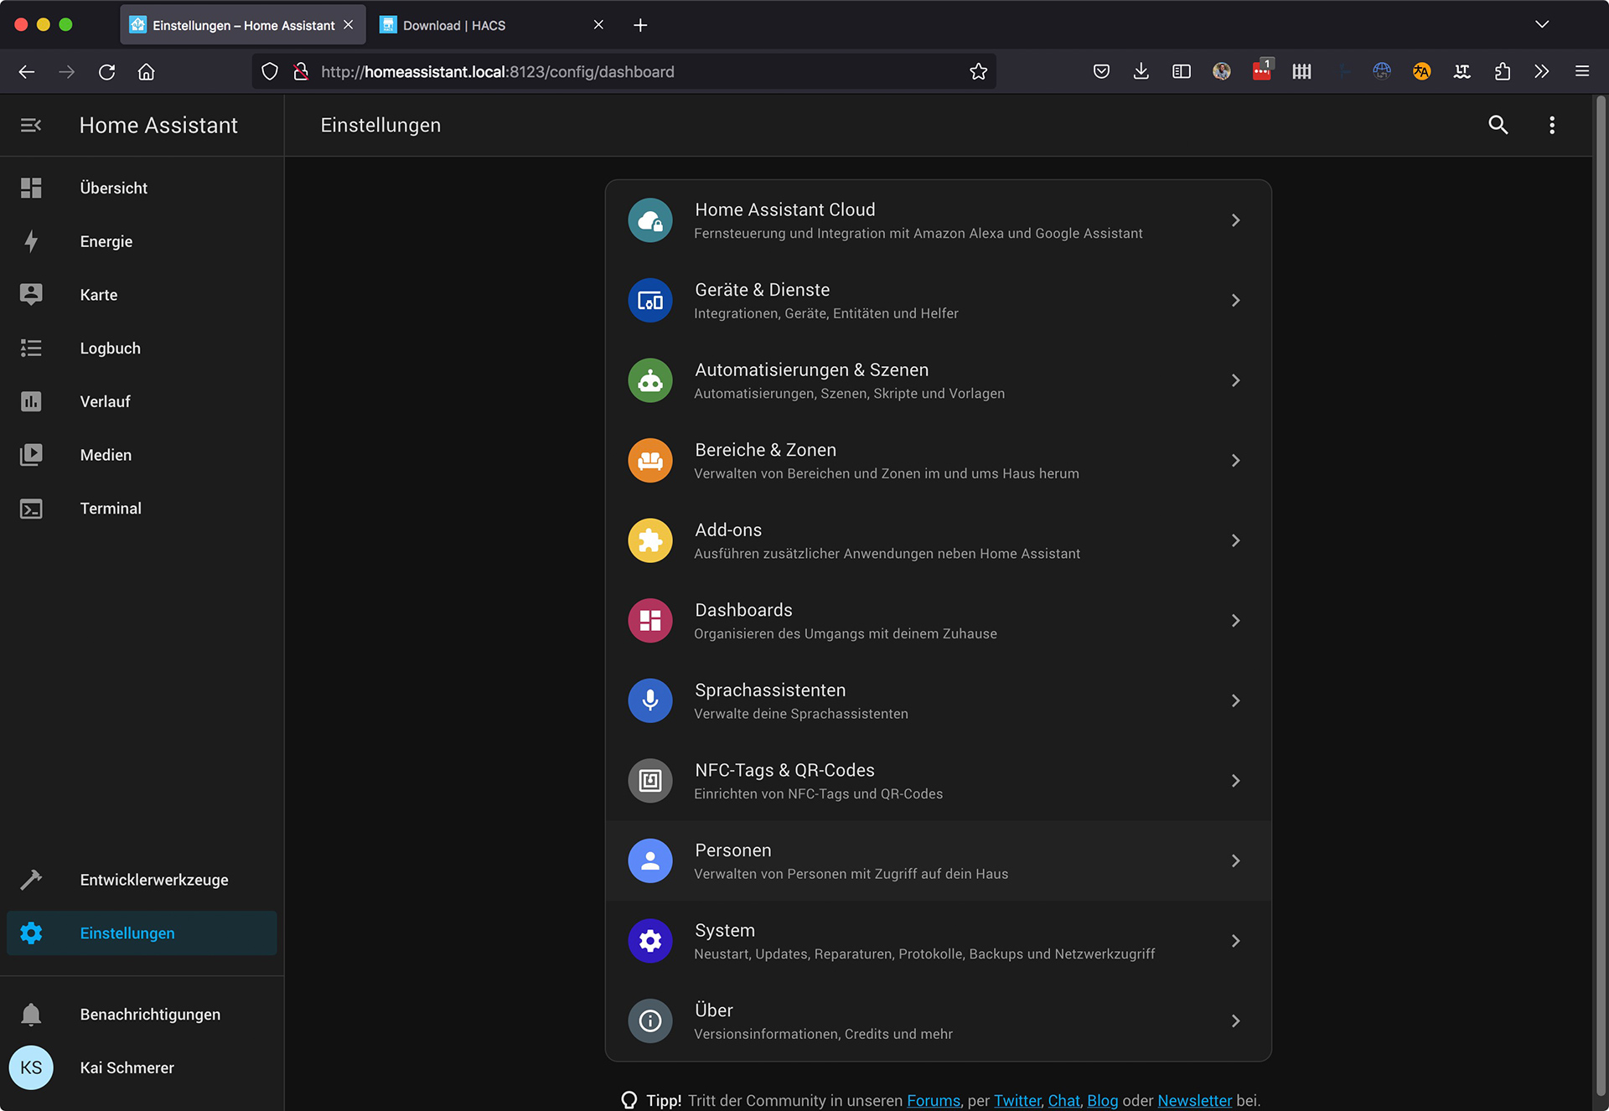Viewport: 1609px width, 1111px height.
Task: Expand the Geräte & Dienste chevron
Action: pos(1235,301)
